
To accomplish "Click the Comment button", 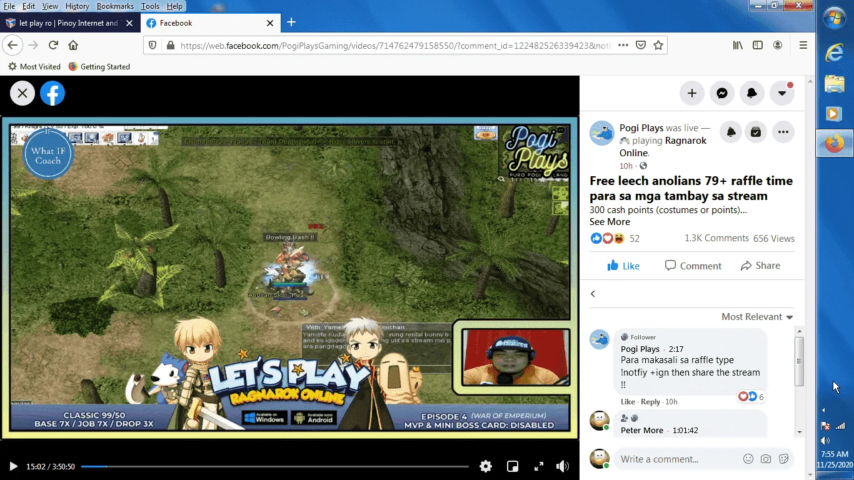I will pos(693,266).
